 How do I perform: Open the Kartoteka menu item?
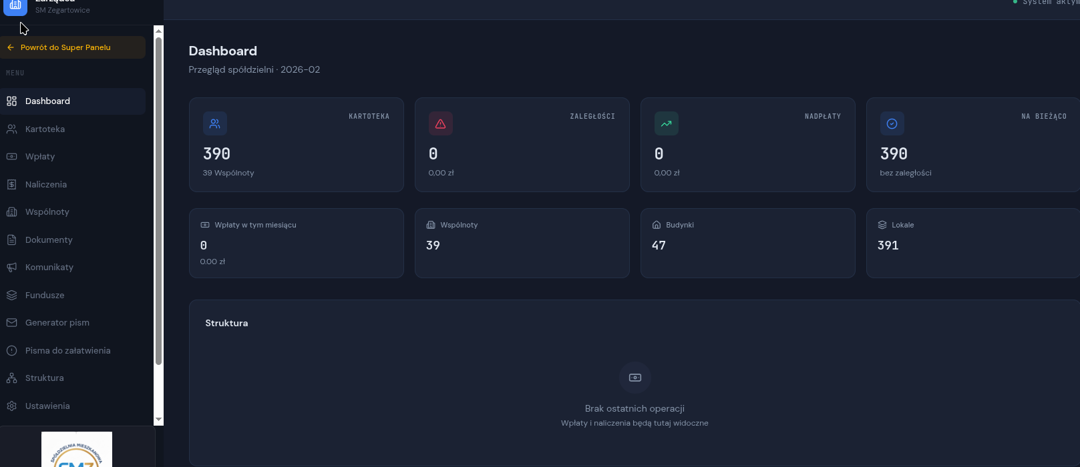tap(73, 129)
